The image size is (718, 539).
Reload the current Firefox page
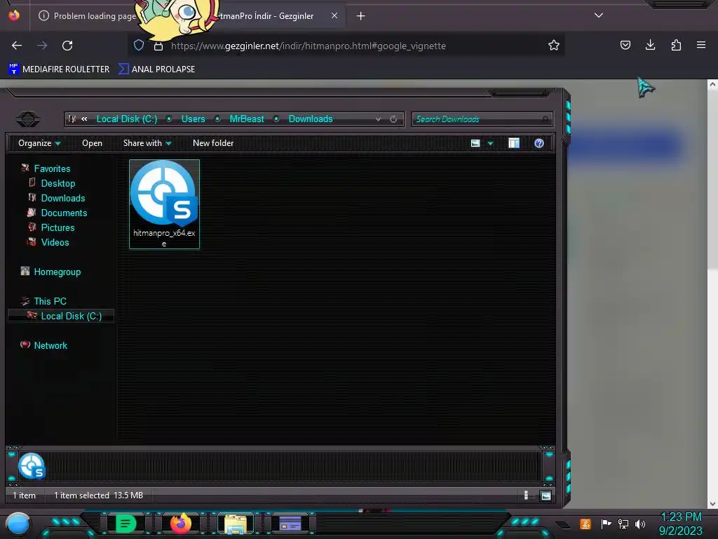tap(67, 46)
